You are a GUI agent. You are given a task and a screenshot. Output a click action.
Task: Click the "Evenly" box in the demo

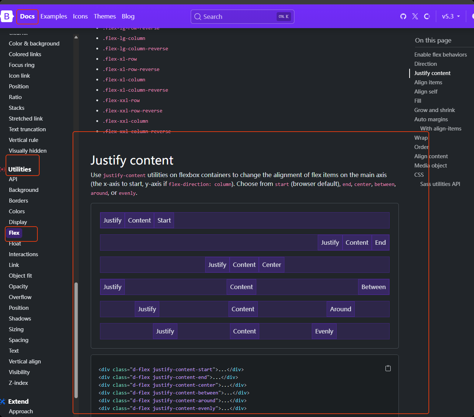(324, 331)
